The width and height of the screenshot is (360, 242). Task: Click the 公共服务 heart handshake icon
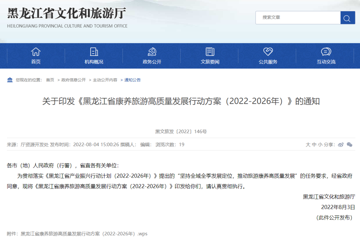click(x=268, y=52)
